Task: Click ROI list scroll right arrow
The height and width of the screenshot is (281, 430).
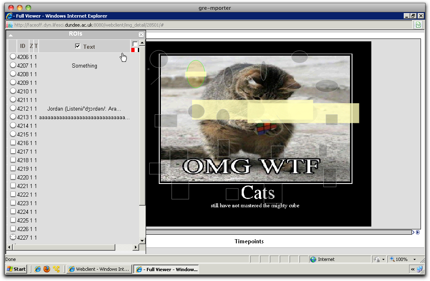Action: [x=135, y=247]
